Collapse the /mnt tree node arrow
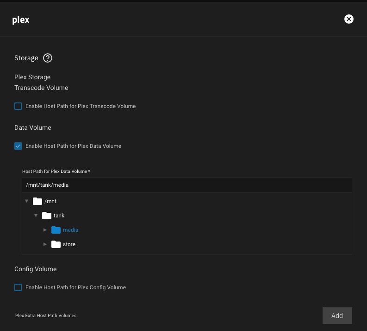367x331 pixels. tap(27, 201)
